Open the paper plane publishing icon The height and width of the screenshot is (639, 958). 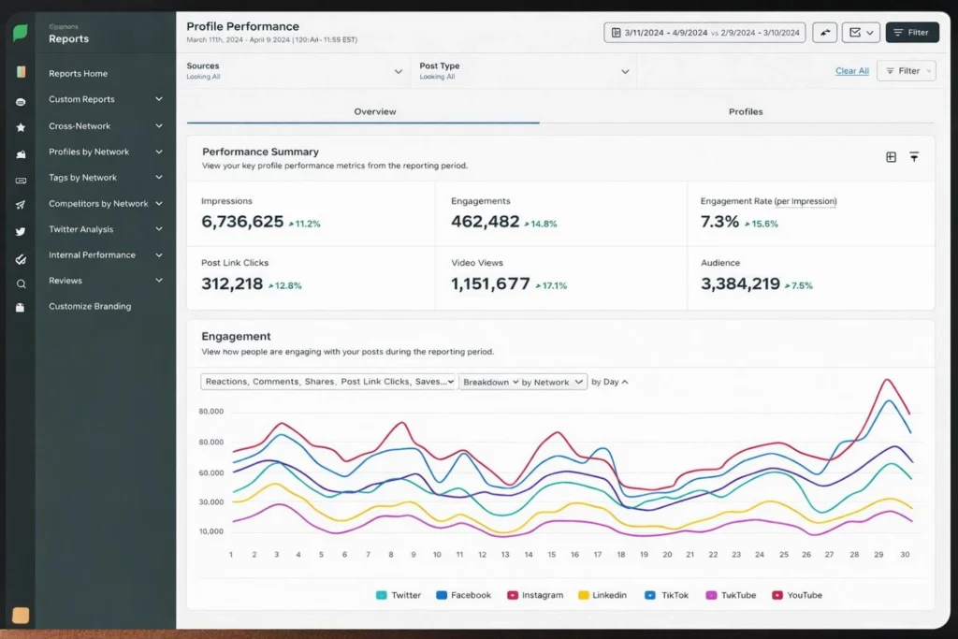[21, 205]
